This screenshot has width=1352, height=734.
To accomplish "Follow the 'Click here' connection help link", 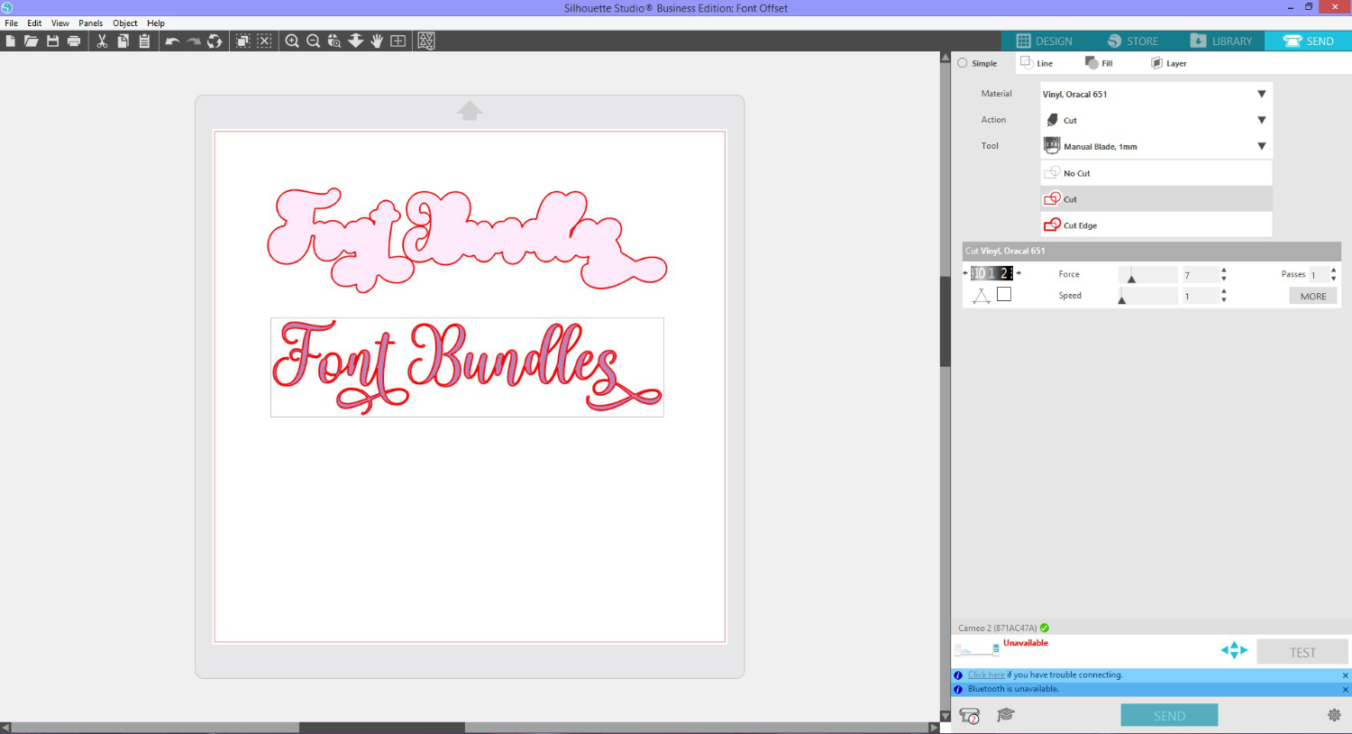I will click(x=986, y=674).
